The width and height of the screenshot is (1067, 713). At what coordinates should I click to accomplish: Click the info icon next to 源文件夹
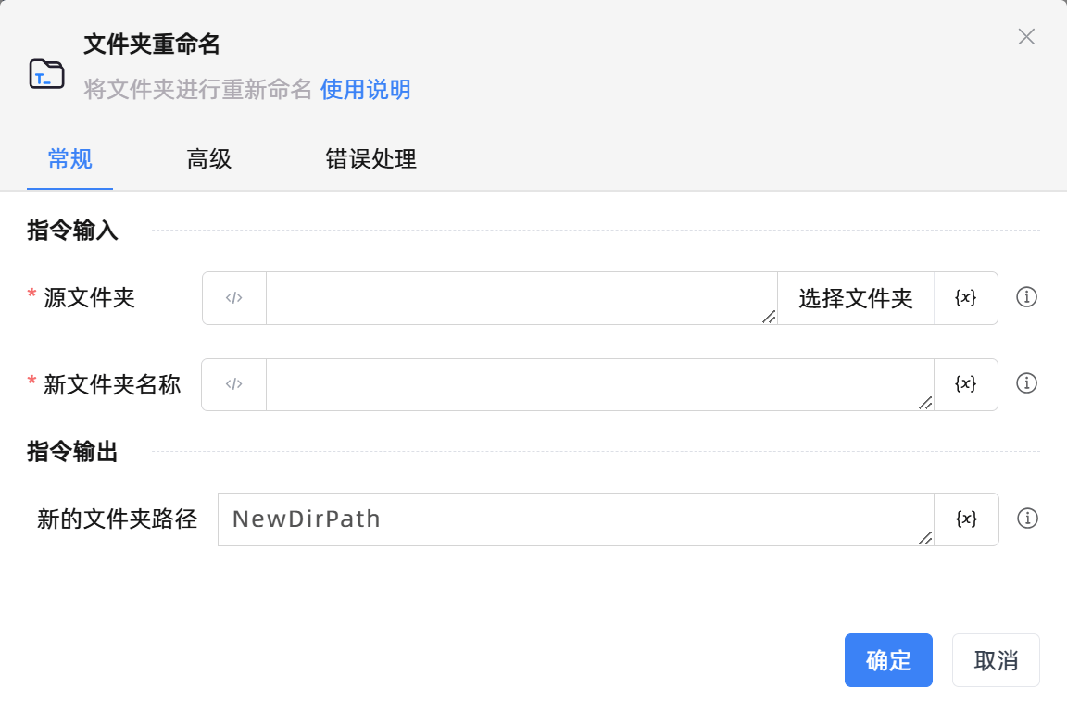tap(1026, 297)
